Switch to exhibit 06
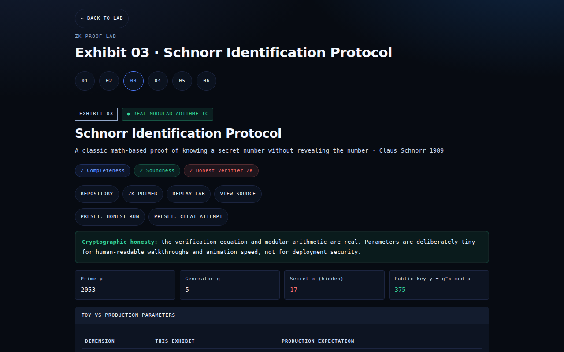 pos(206,81)
